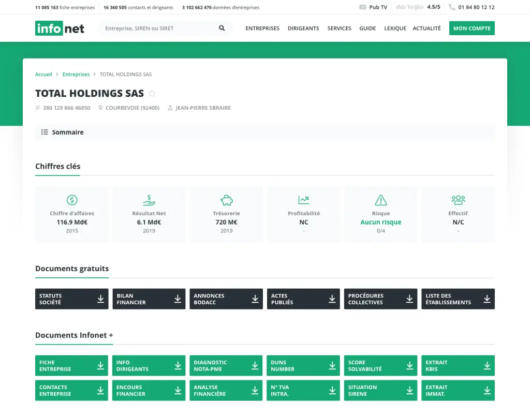Viewport: 530px width, 414px height.
Task: Click the Bilan Financier download arrow
Action: pyautogui.click(x=178, y=299)
